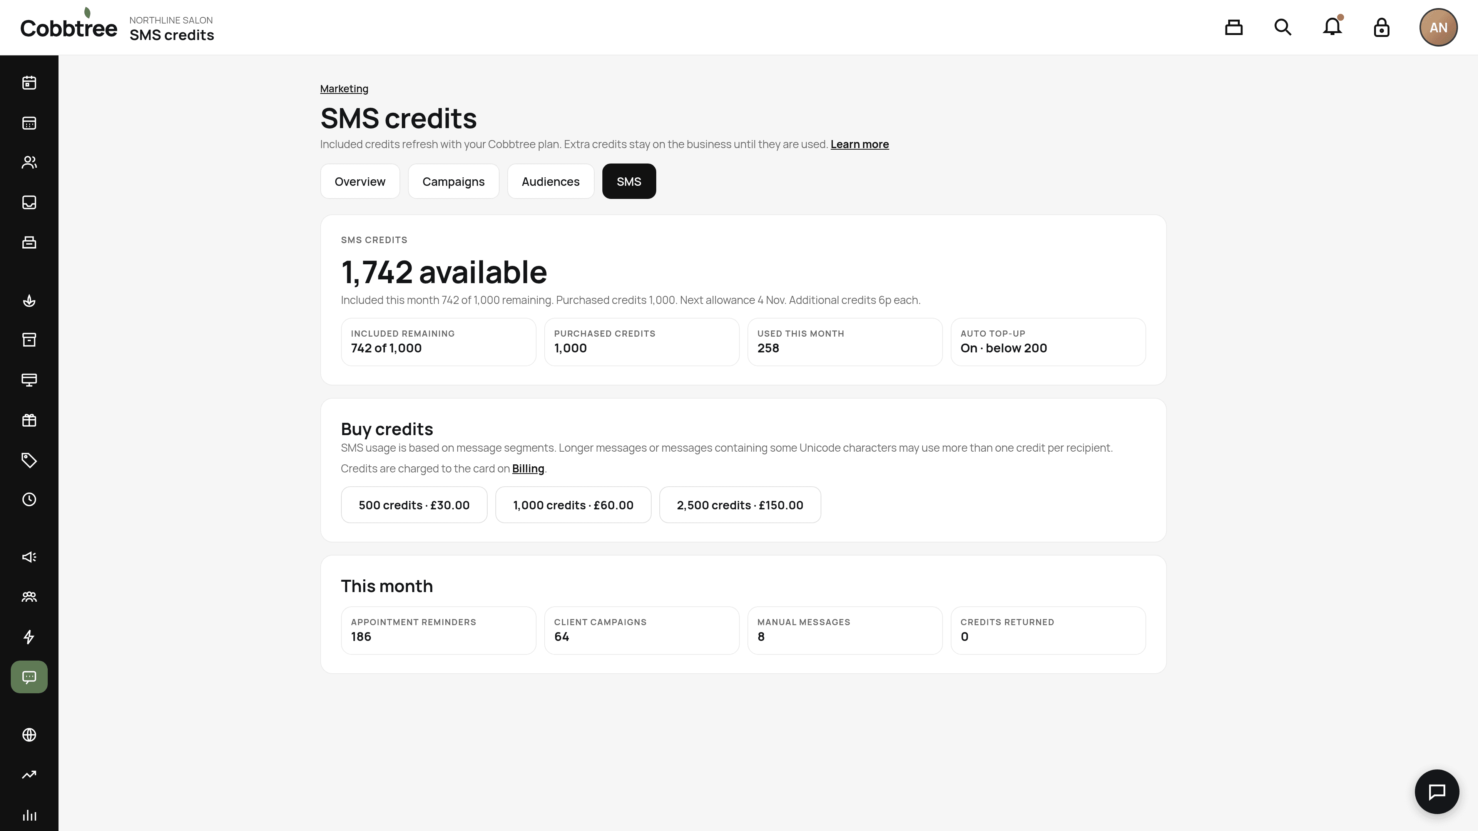This screenshot has height=831, width=1478.
Task: Open the team group sidebar icon
Action: (x=29, y=597)
